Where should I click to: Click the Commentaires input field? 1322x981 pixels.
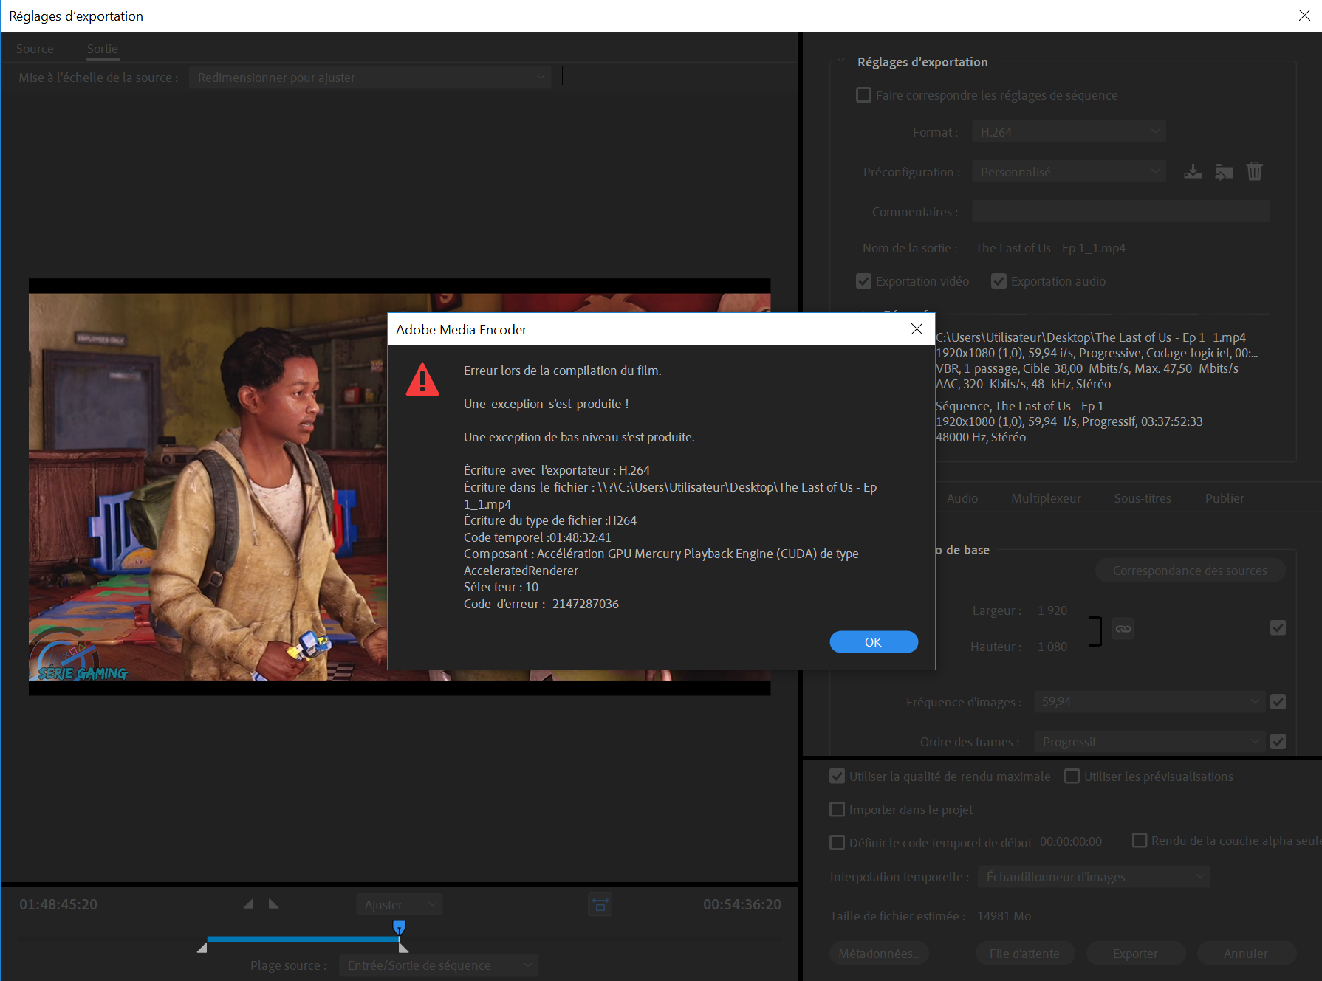tap(1121, 212)
